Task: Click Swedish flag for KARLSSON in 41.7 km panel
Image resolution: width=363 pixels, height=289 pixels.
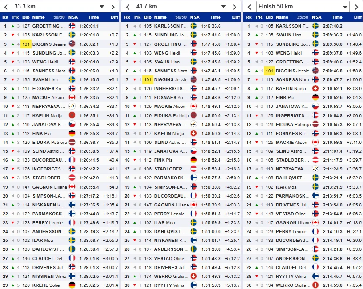Action: click(x=194, y=26)
